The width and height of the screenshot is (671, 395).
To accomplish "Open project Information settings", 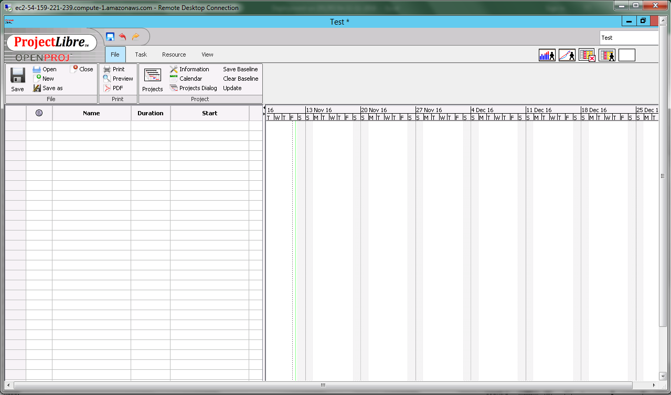I will pyautogui.click(x=189, y=69).
